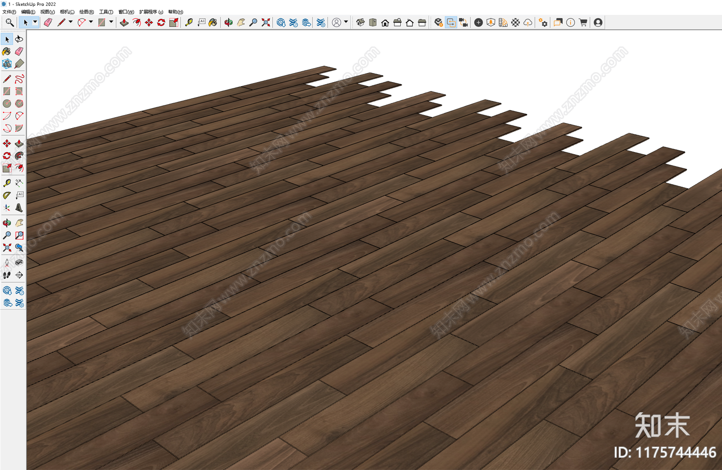Select the Section Plane tool
The height and width of the screenshot is (470, 722).
(19, 275)
